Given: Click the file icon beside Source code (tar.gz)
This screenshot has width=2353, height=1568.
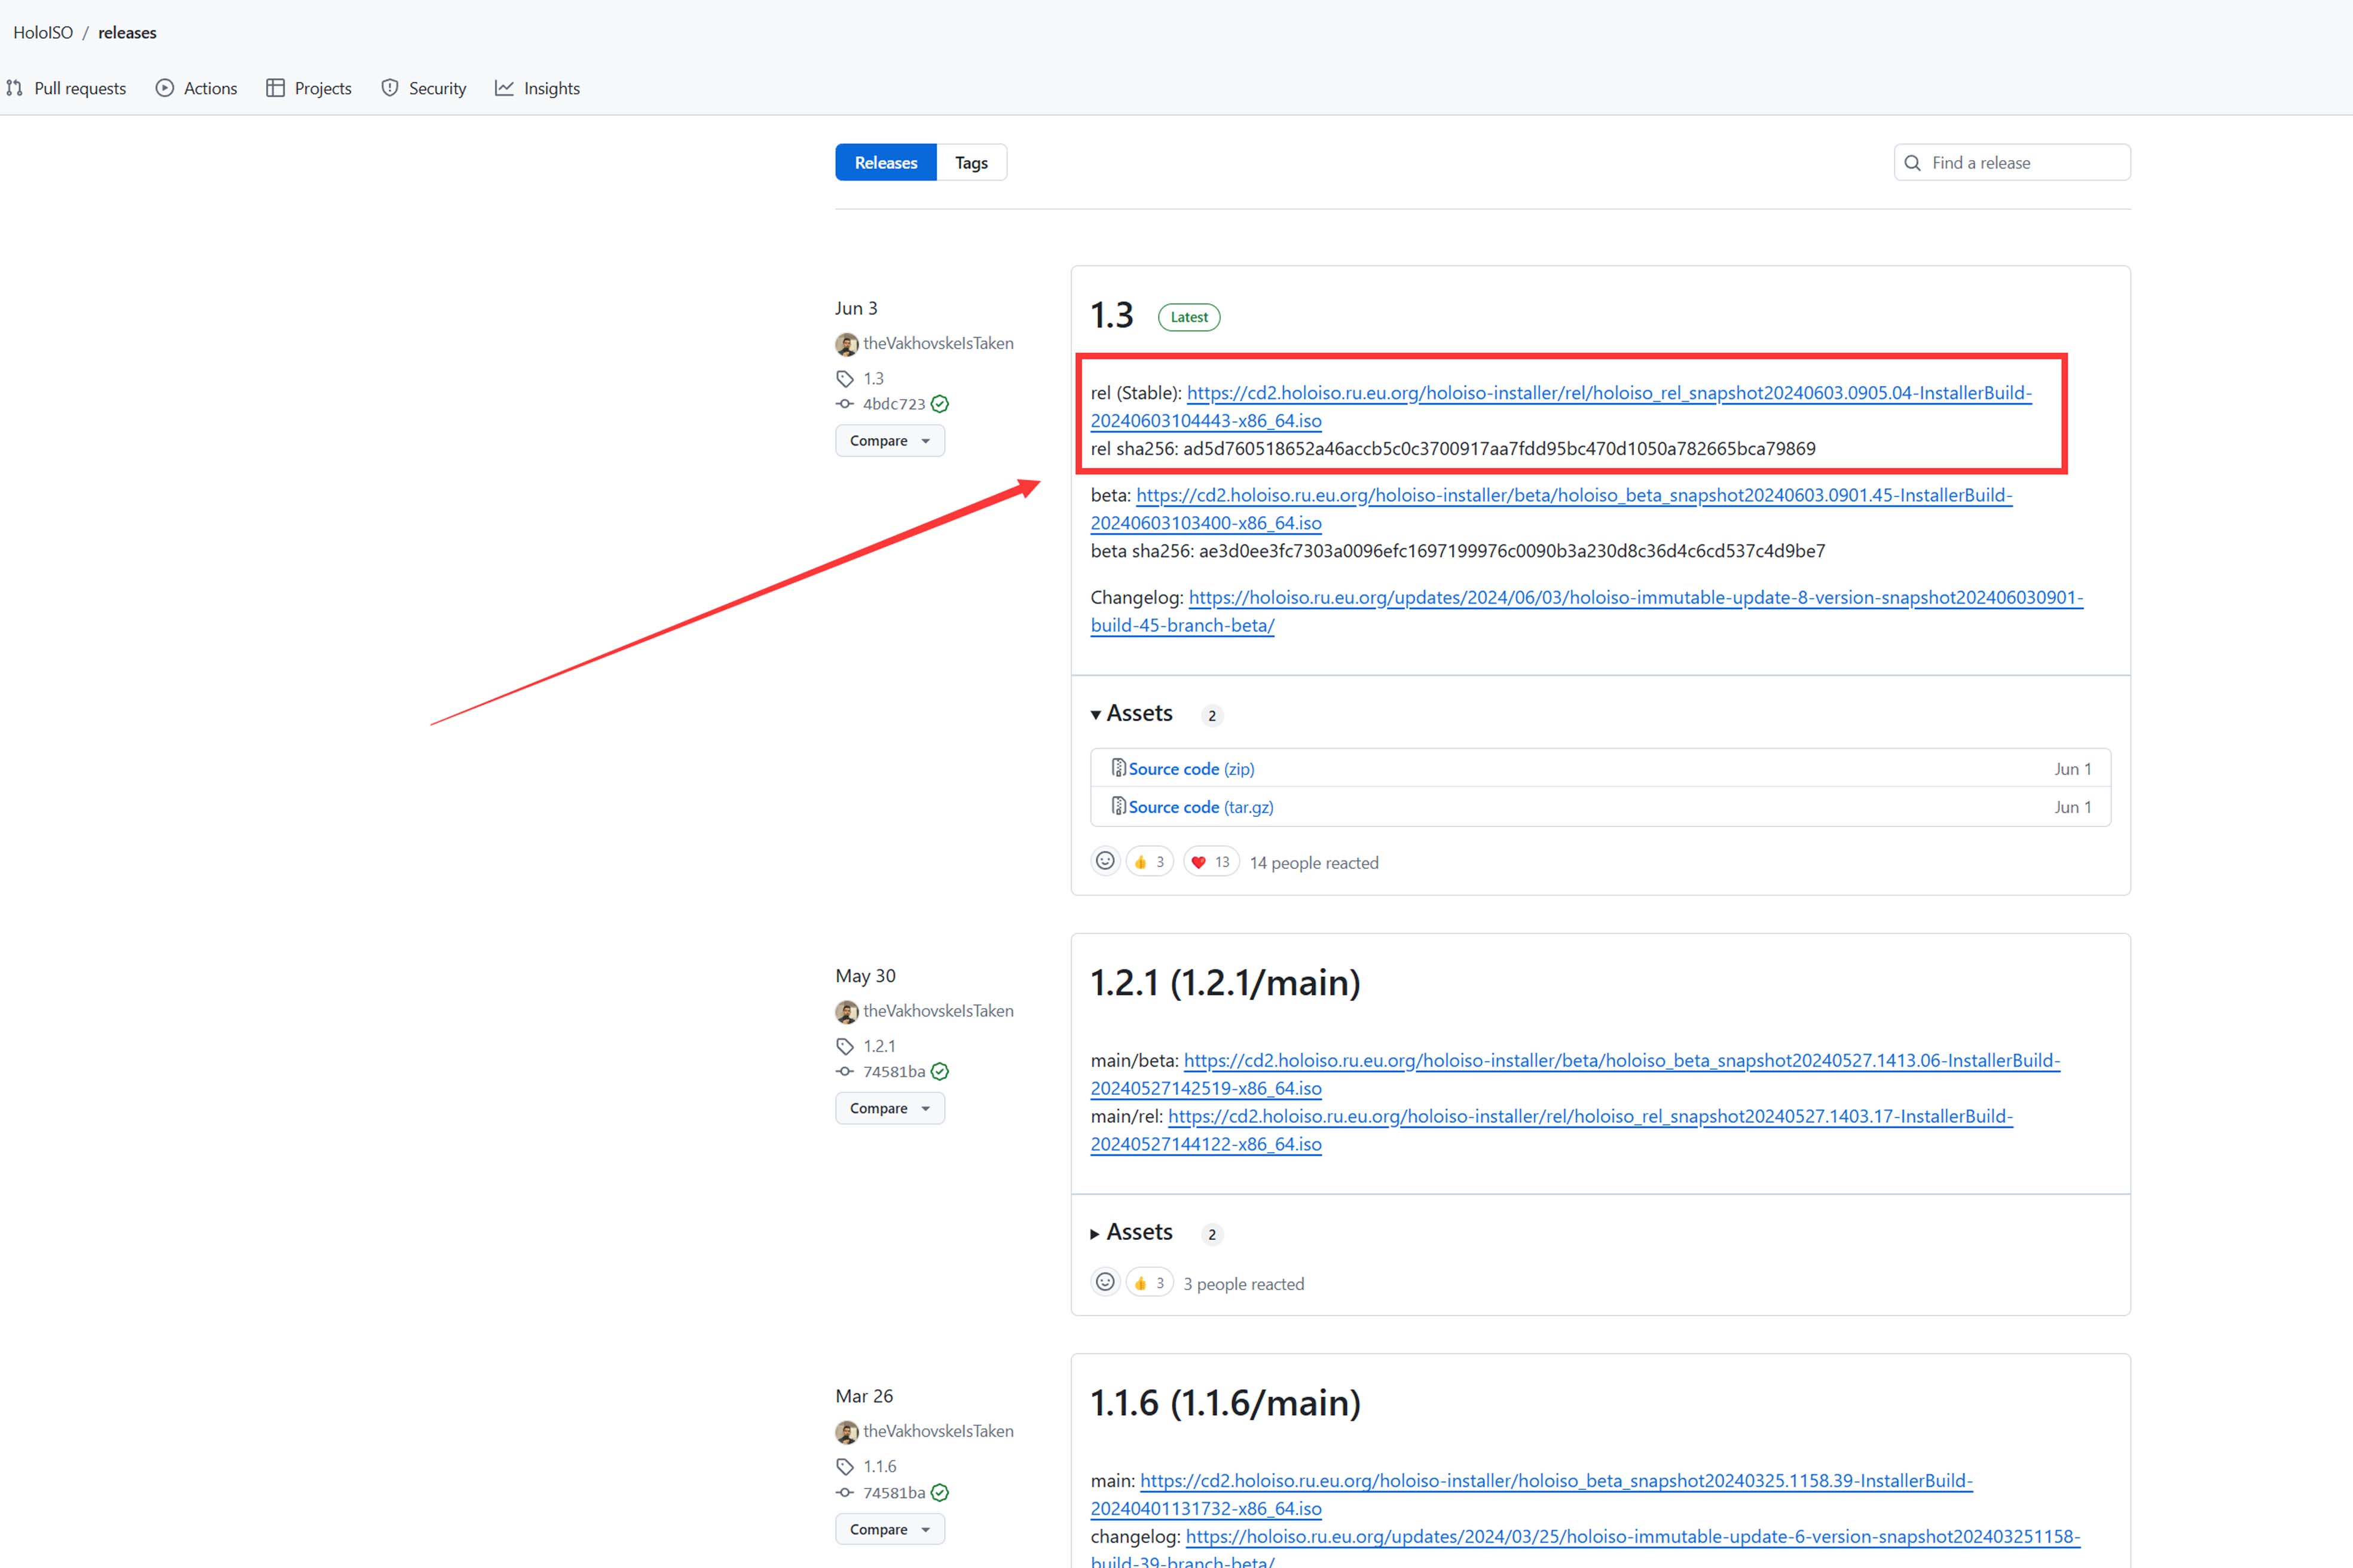Looking at the screenshot, I should pyautogui.click(x=1119, y=806).
